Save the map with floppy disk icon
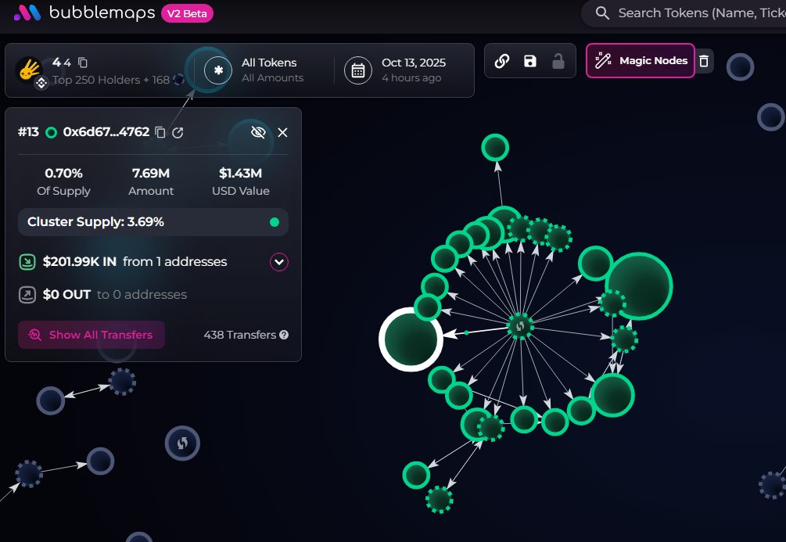The width and height of the screenshot is (786, 542). click(x=529, y=61)
